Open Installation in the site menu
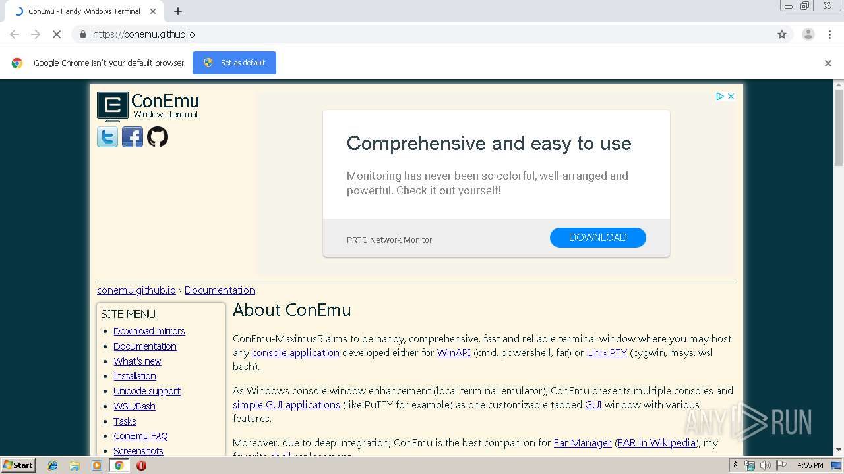Viewport: 844px width, 474px height. (x=135, y=376)
